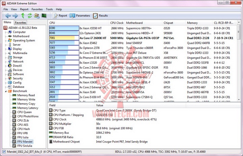Screen dimensions: 243x156
Task: Select the 12x Opteron 2431 result row
Action: point(142,33)
